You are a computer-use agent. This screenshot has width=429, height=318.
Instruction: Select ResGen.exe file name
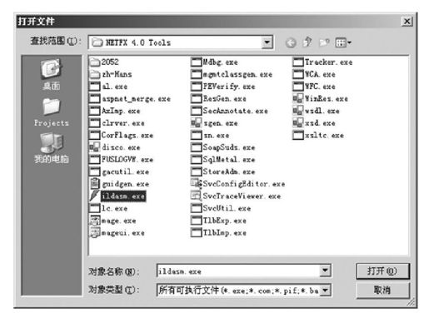click(225, 99)
